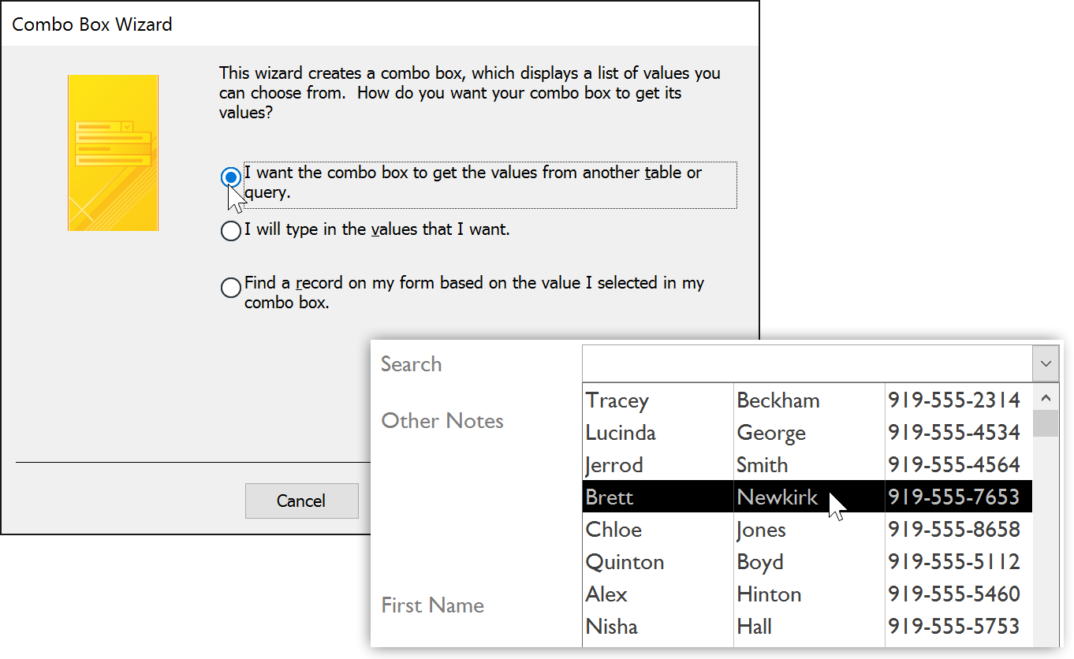Viewport: 1074px width, 659px height.
Task: Select "I will type in the values that I want"
Action: click(x=230, y=231)
